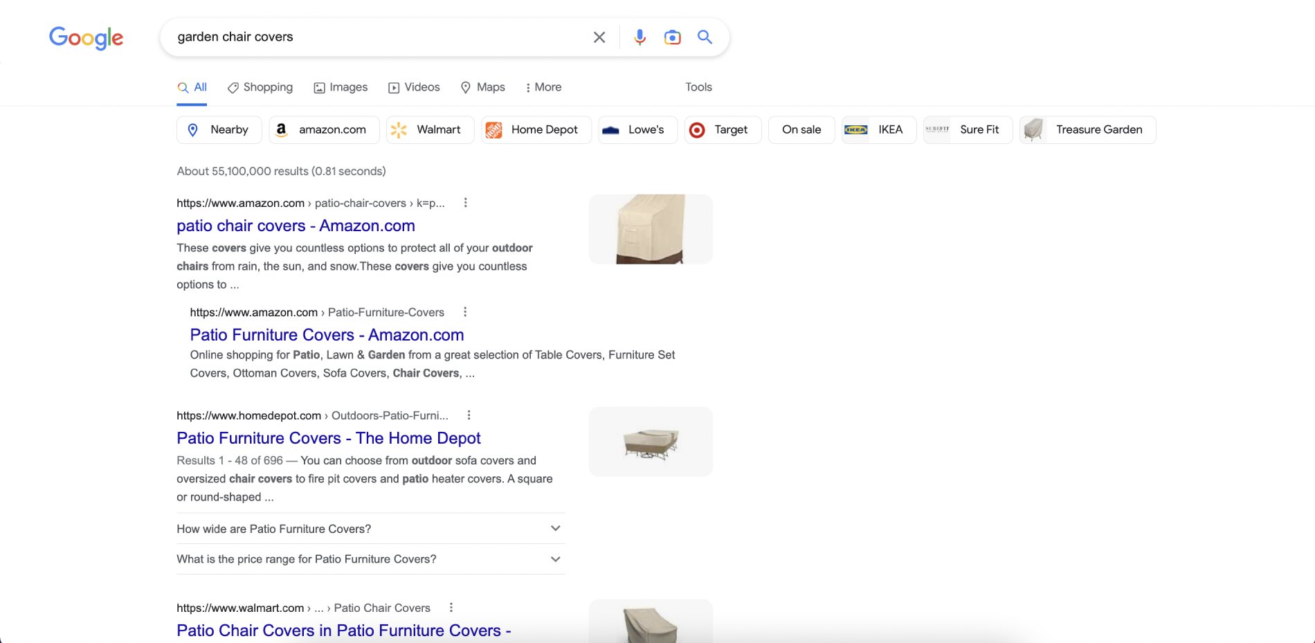Open image search via camera icon
Viewport: 1315px width, 643px height.
point(672,37)
